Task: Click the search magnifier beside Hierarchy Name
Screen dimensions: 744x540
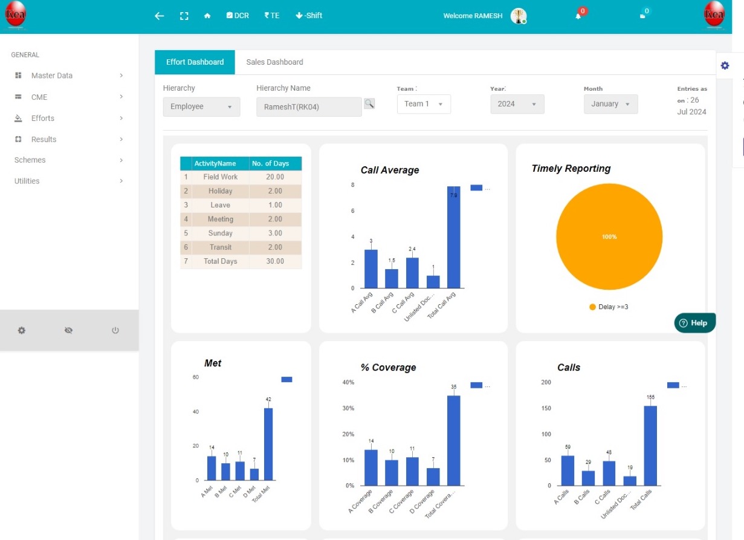Action: pos(369,103)
